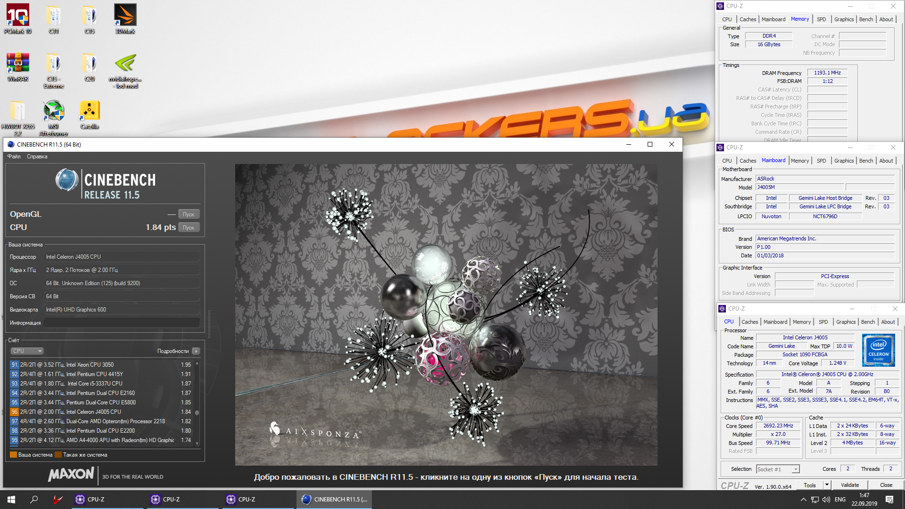
Task: Click the Cinebench title bar app icon
Action: (x=11, y=144)
